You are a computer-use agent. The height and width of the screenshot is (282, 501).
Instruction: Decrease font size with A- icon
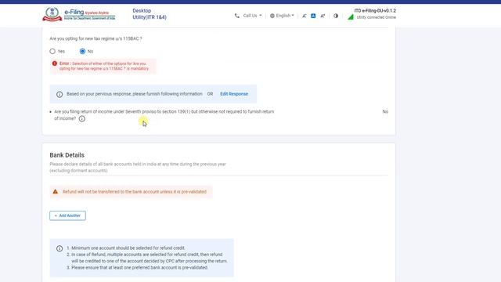point(305,16)
